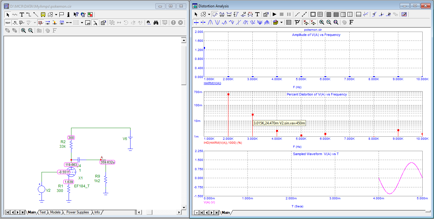Toggle grid text display button labeled TEXT
Image resolution: width=434 pixels, height=219 pixels.
coord(8,22)
